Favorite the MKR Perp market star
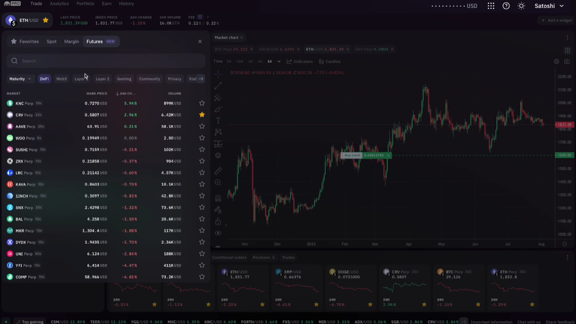The height and width of the screenshot is (324, 576). [202, 231]
